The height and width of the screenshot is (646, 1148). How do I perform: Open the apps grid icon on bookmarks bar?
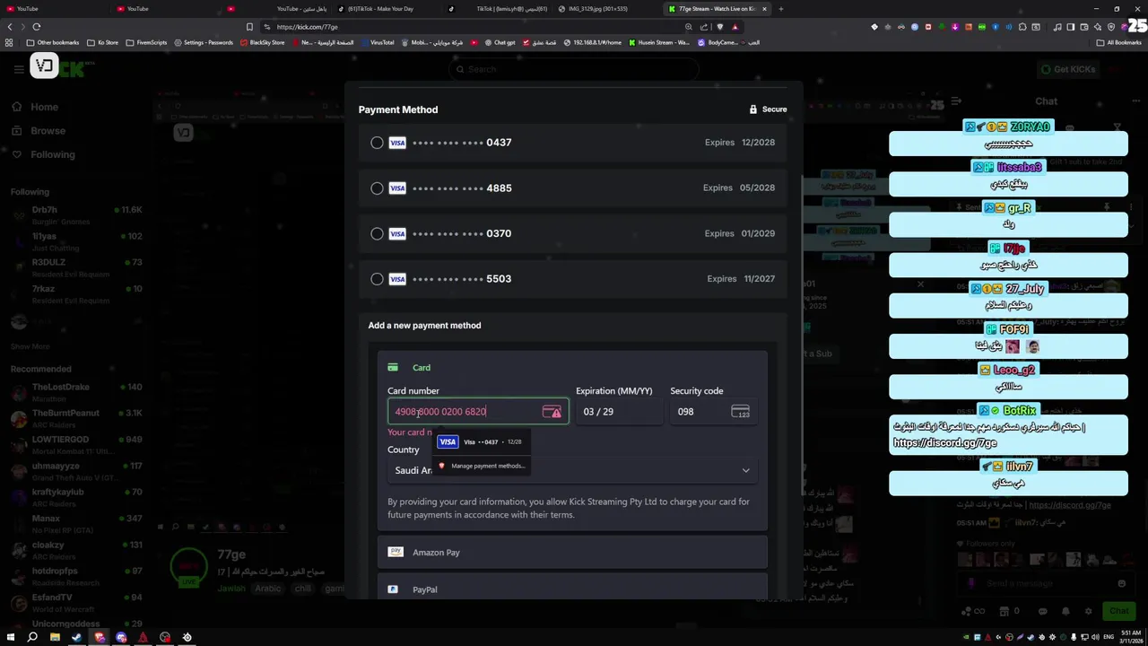click(9, 42)
